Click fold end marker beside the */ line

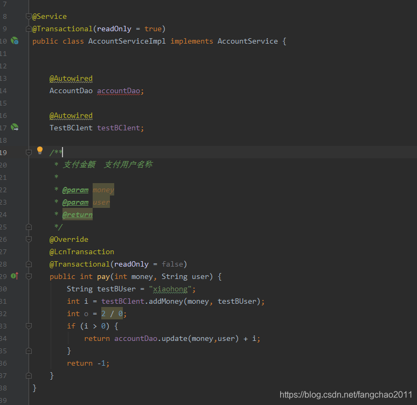(29, 227)
